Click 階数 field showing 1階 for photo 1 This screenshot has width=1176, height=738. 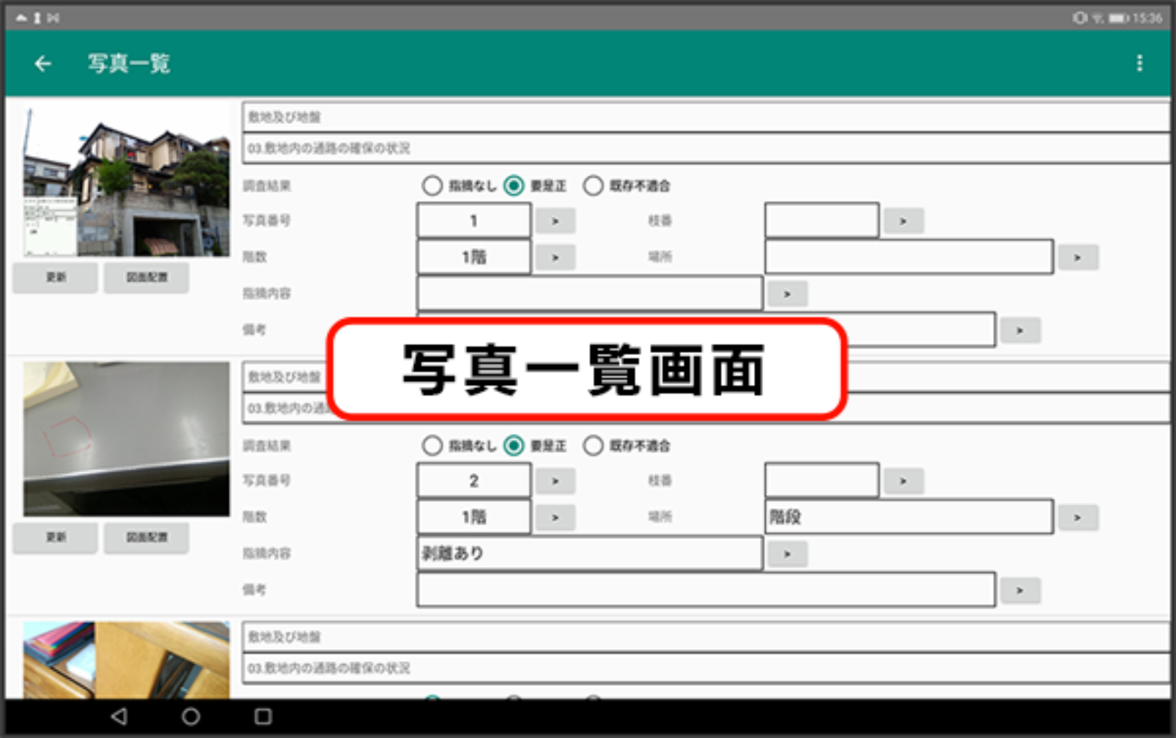tap(473, 258)
